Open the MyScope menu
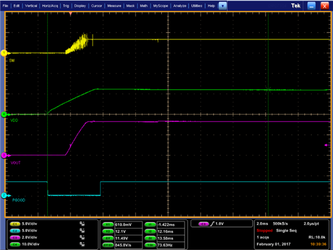The width and height of the screenshot is (333, 250). [161, 6]
